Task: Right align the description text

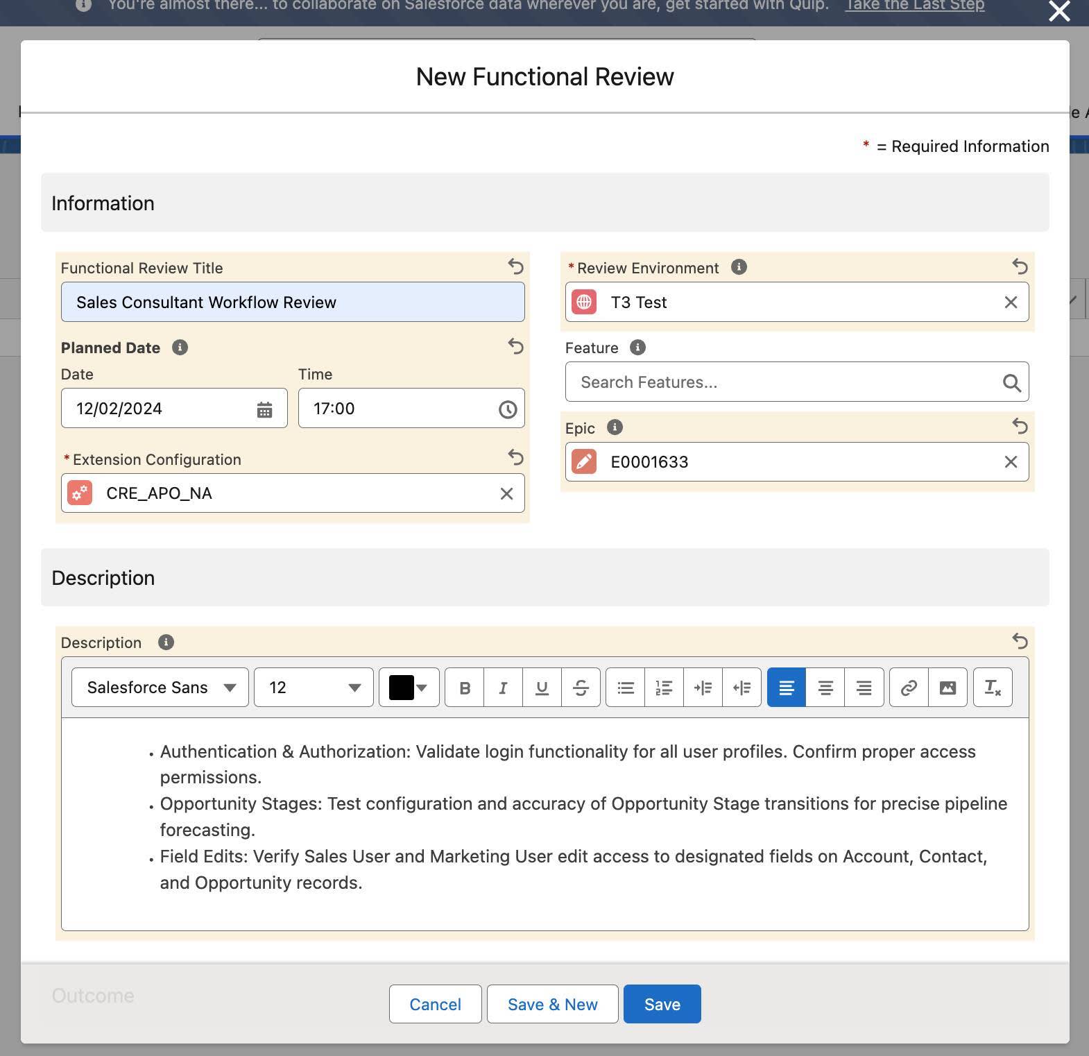Action: [864, 688]
